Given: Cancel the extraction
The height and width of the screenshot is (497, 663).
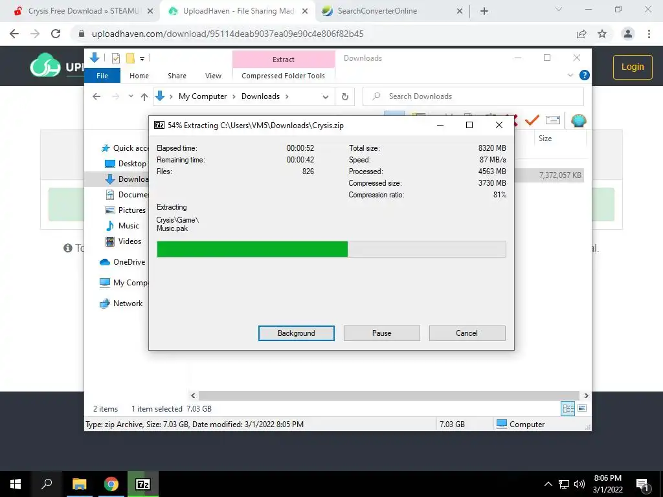Looking at the screenshot, I should coord(467,333).
